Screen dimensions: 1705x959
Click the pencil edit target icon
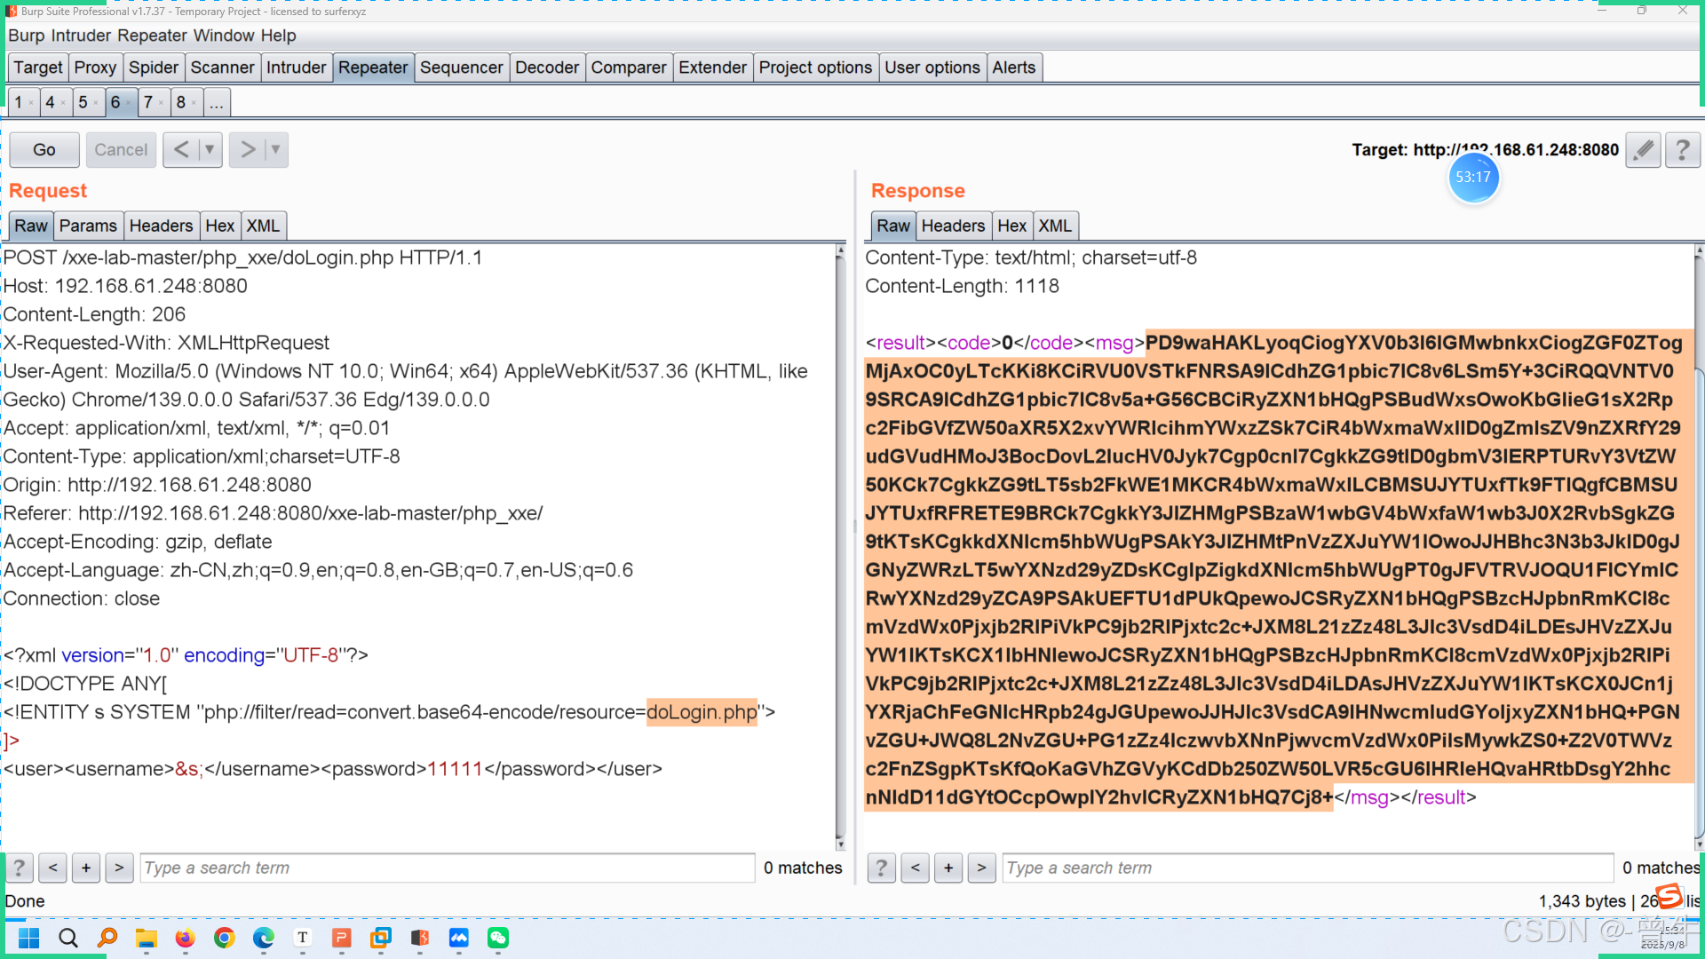[x=1643, y=150]
